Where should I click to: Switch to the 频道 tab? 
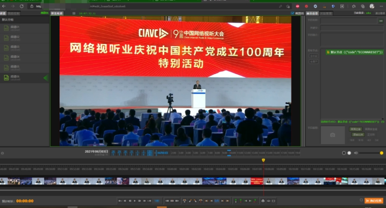3,13
